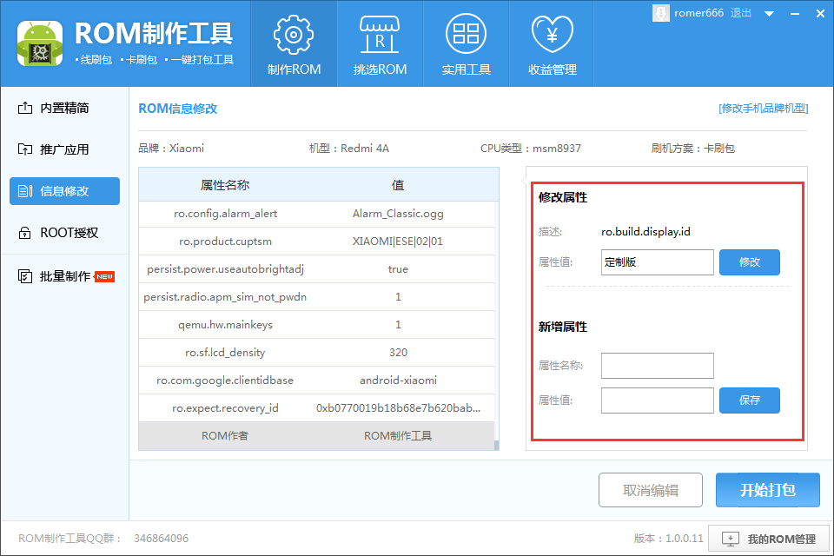Open 批量制作 sidebar item

tap(64, 276)
